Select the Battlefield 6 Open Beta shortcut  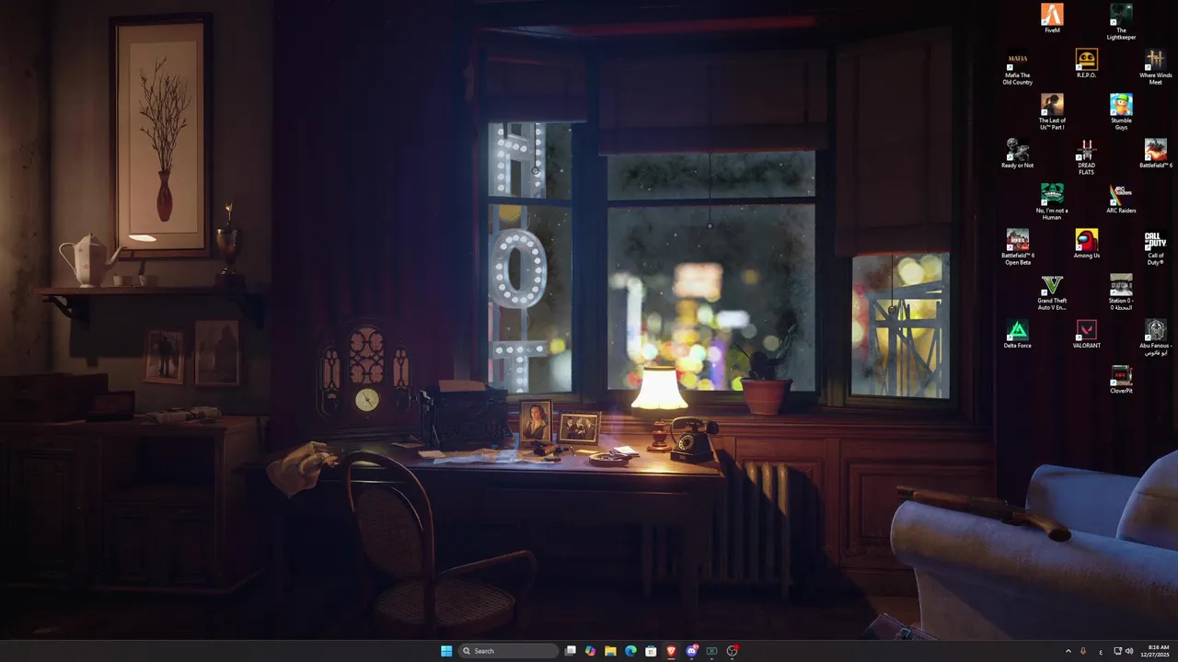[x=1017, y=247]
